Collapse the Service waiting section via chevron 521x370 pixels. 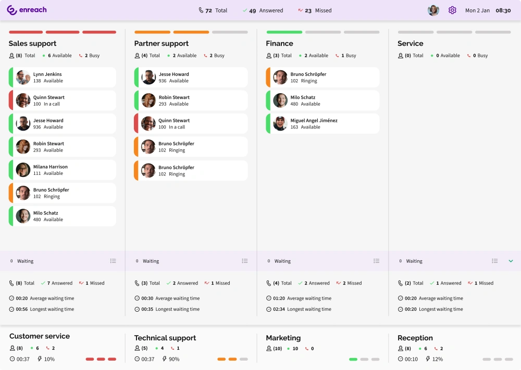click(x=511, y=261)
